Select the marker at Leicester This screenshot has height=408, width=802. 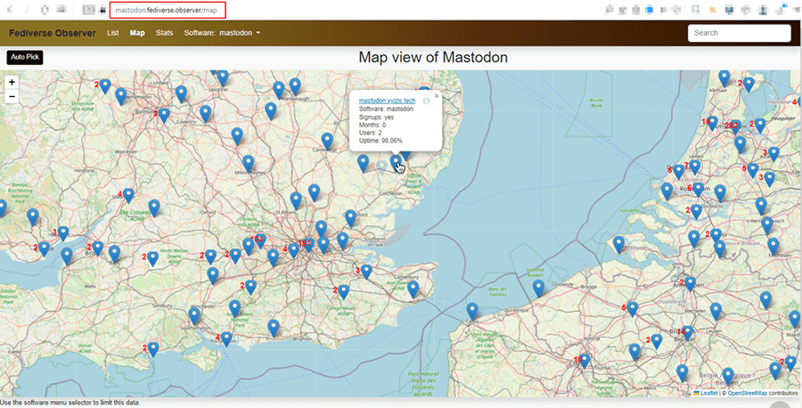point(223,78)
